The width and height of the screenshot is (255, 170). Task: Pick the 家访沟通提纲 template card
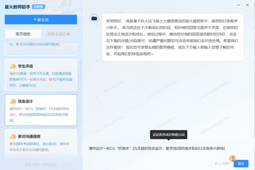(41, 143)
